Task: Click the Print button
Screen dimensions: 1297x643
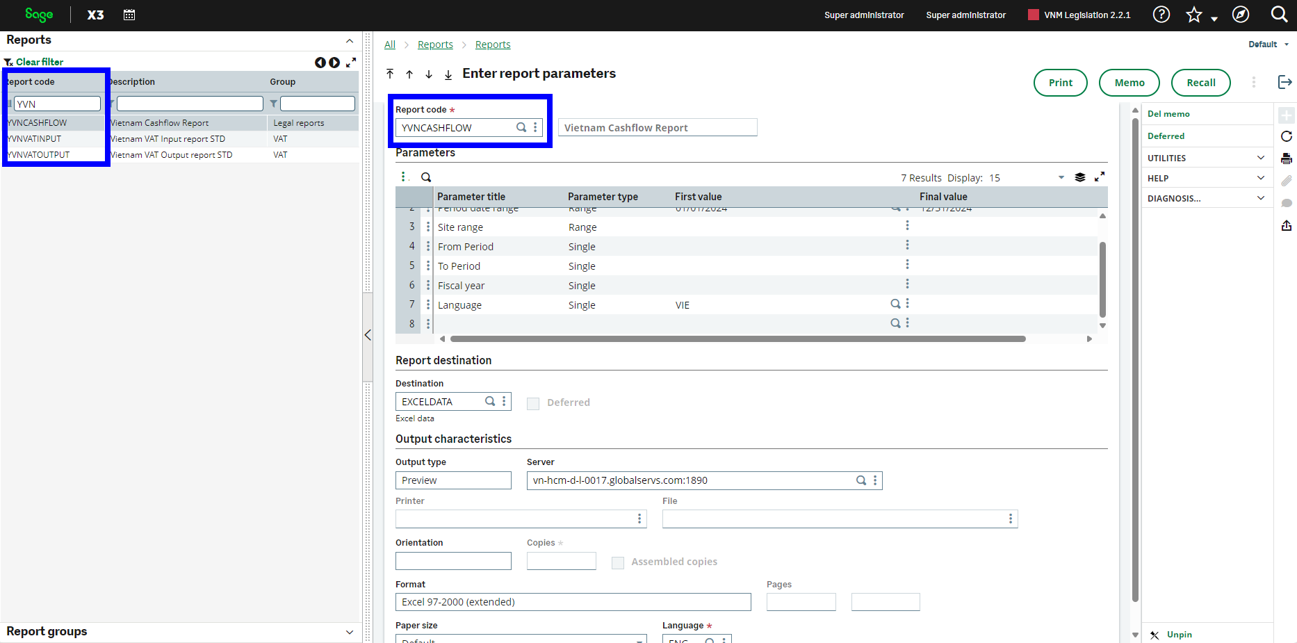Action: pyautogui.click(x=1060, y=83)
